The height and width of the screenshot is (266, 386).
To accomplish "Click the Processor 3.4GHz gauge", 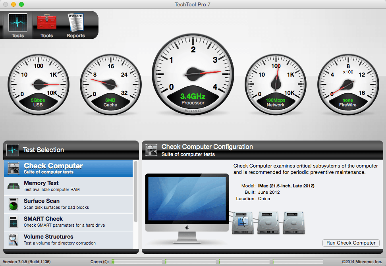I will [x=193, y=74].
